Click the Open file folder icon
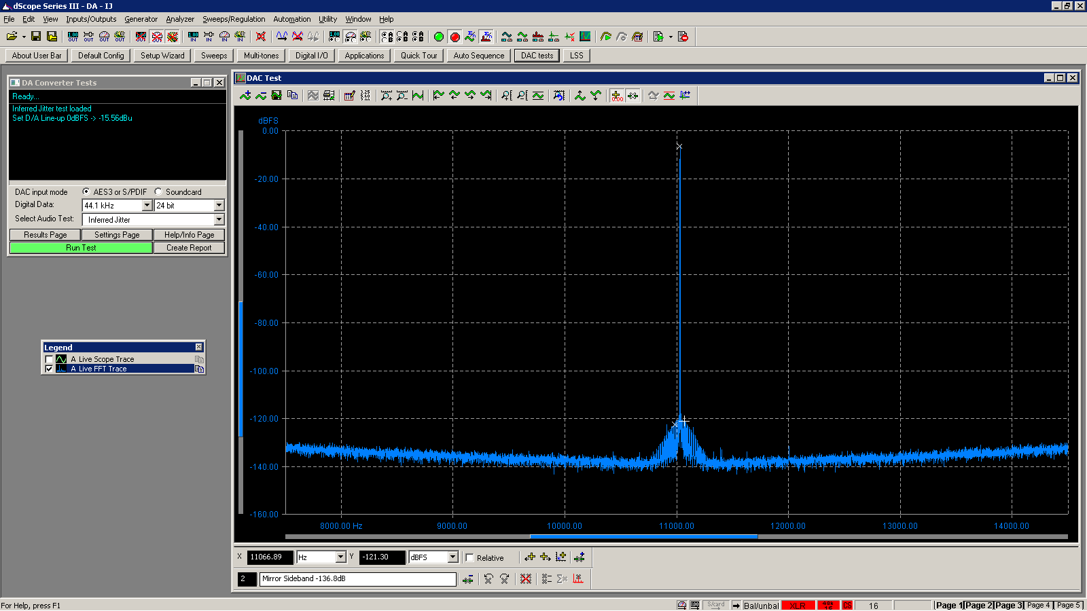Screen dimensions: 1087x611 pyautogui.click(x=12, y=37)
